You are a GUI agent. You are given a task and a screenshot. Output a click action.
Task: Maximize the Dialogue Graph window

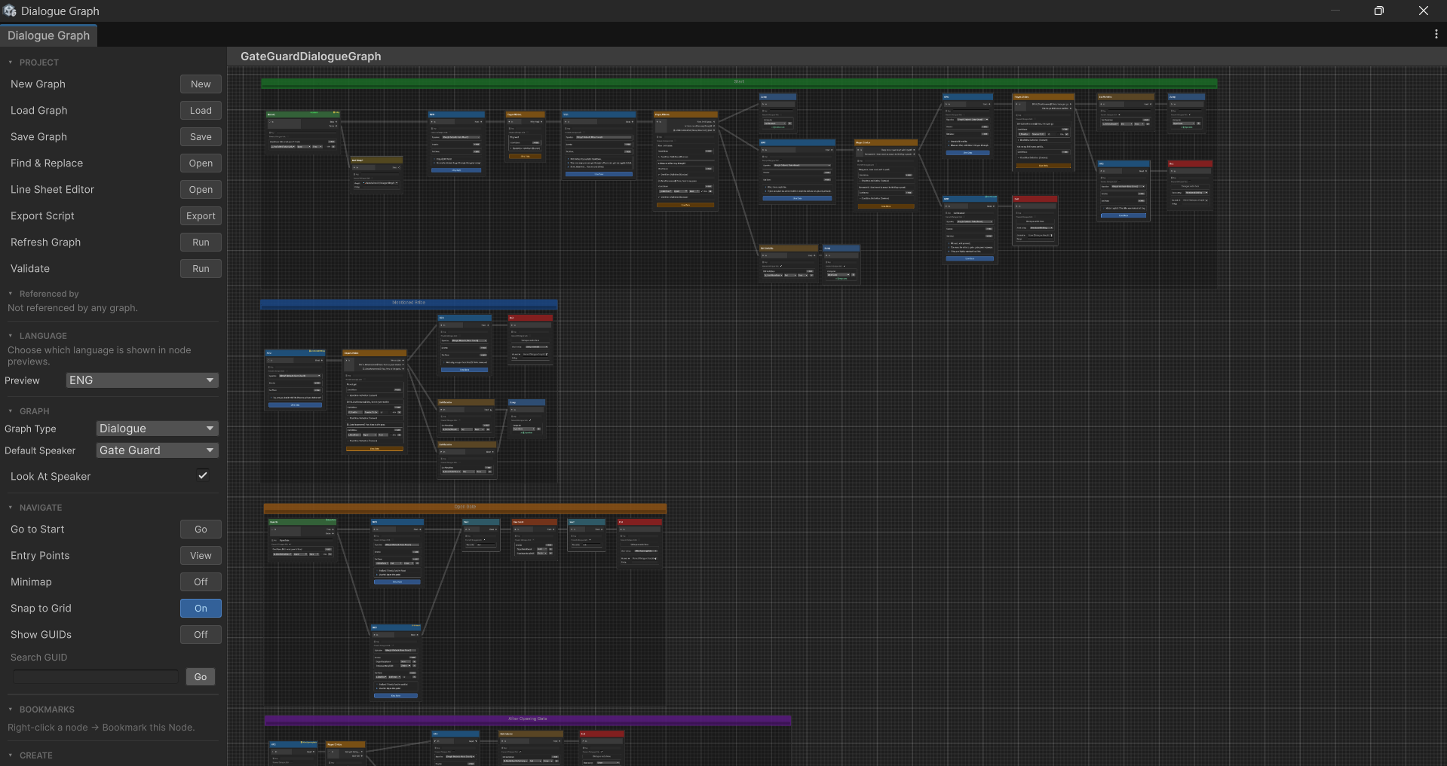point(1379,11)
